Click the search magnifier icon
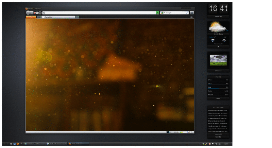 tap(187, 13)
